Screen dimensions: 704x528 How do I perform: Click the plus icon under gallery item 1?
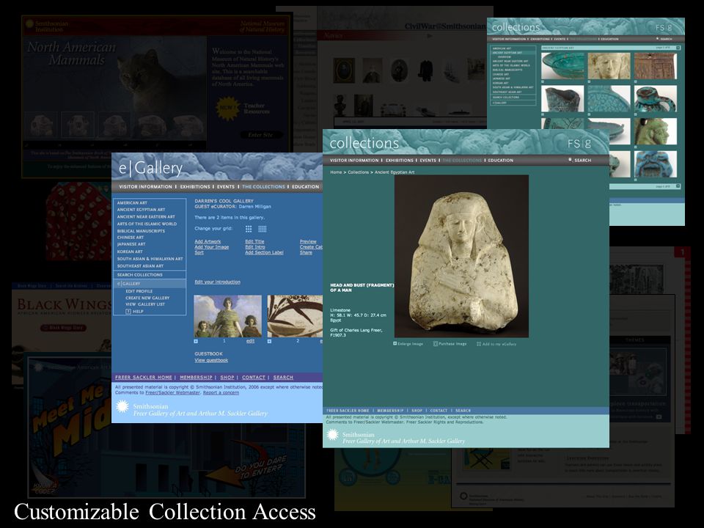pyautogui.click(x=196, y=341)
